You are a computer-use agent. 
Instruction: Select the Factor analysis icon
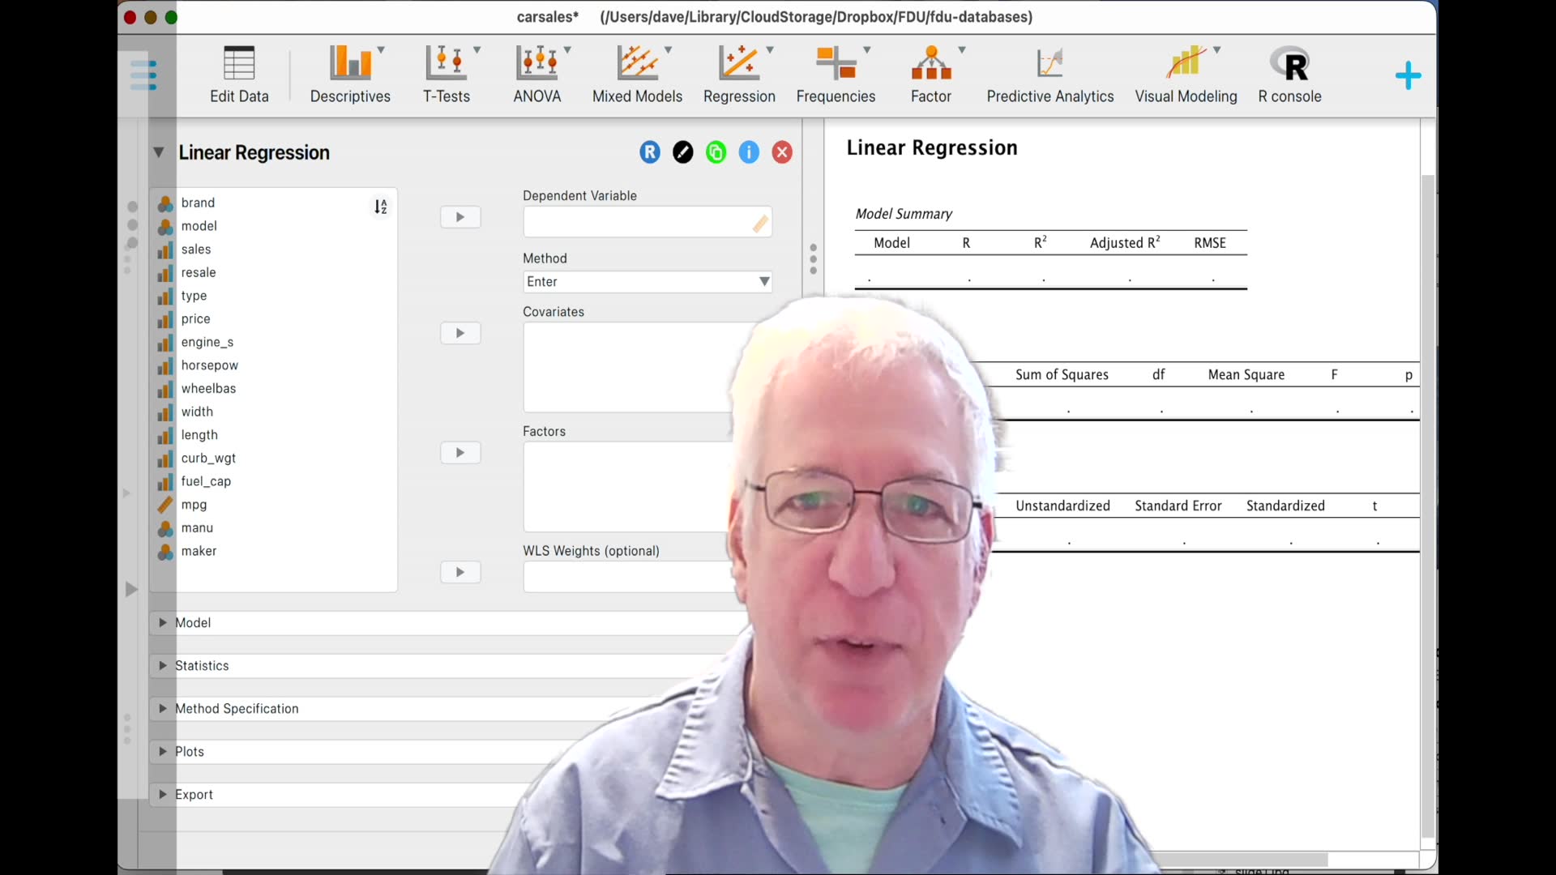click(931, 73)
